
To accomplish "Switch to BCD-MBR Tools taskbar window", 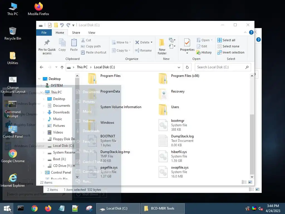I will (x=163, y=208).
